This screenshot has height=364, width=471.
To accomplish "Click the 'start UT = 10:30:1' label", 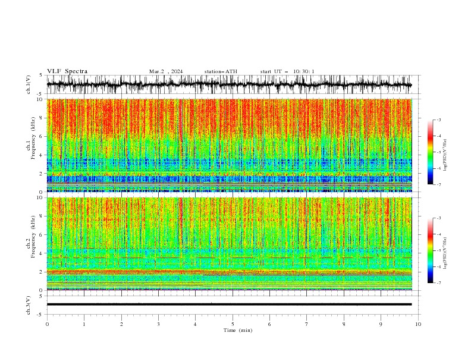I will click(x=287, y=71).
